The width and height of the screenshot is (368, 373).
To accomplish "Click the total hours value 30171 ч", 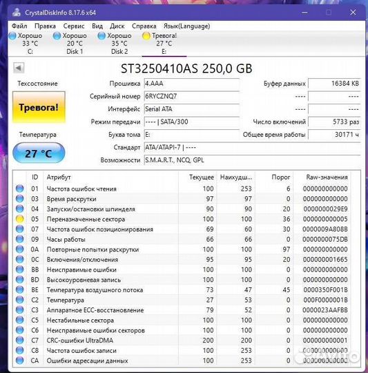I will [x=334, y=135].
